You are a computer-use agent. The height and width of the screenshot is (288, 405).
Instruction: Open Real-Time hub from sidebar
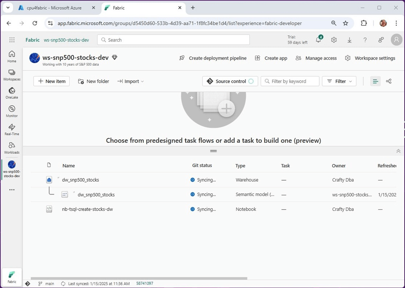[12, 129]
